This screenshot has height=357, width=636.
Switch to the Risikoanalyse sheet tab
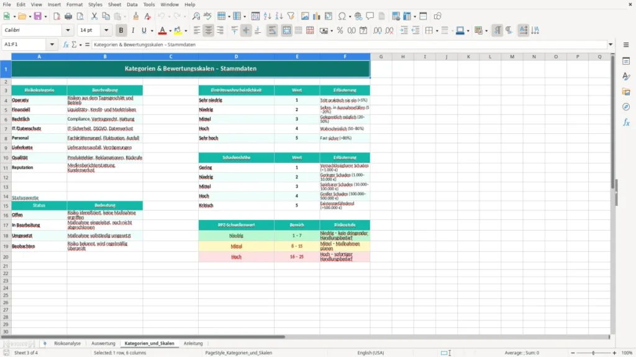[x=67, y=343]
